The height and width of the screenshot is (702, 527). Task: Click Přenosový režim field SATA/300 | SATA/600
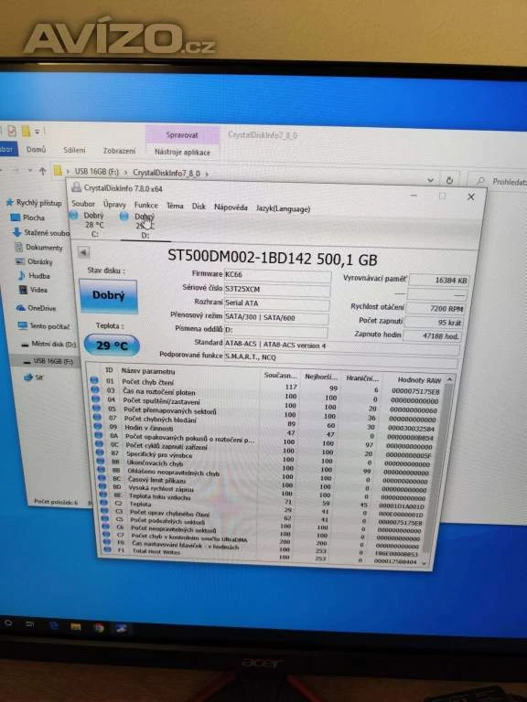click(x=276, y=317)
